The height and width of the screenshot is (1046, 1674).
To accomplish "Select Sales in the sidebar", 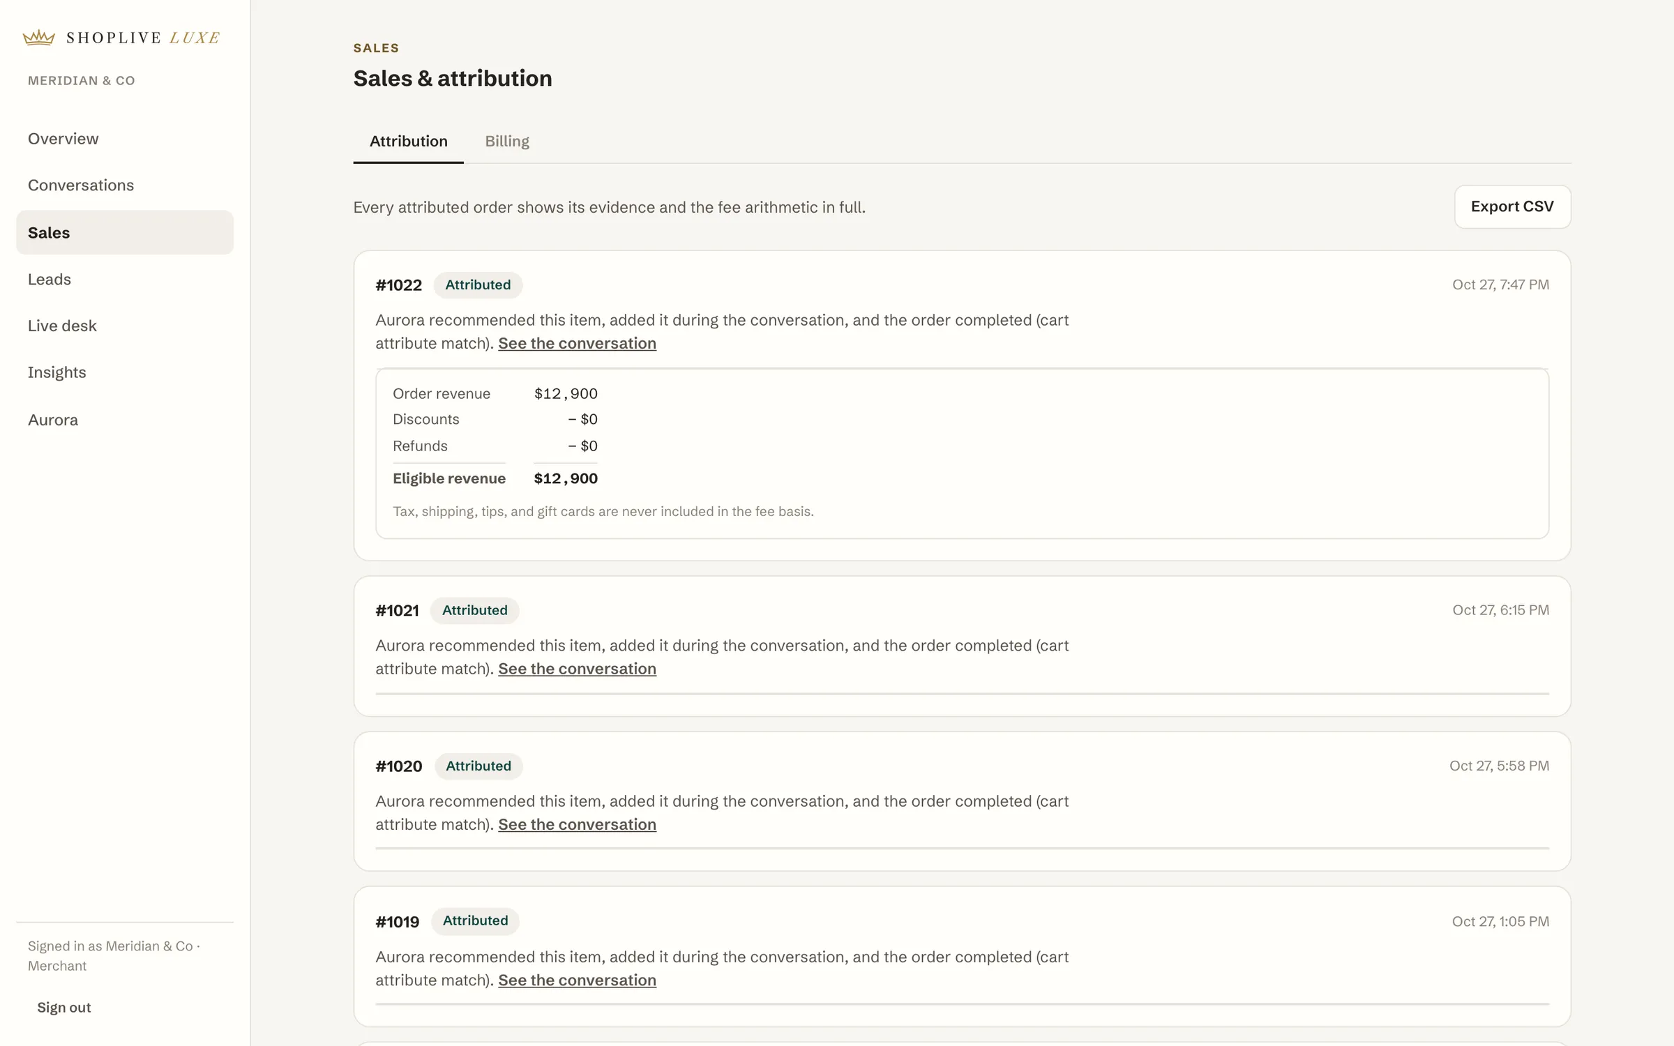I will coord(125,233).
